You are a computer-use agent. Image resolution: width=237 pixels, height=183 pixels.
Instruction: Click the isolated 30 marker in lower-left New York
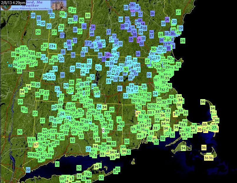point(20,132)
